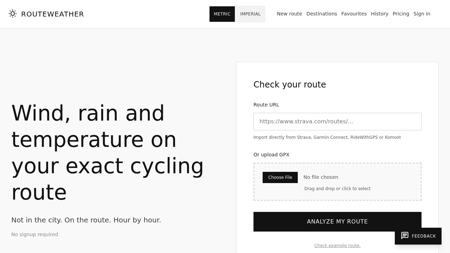450x253 pixels.
Task: Switch units to Imperial
Action: click(x=250, y=14)
